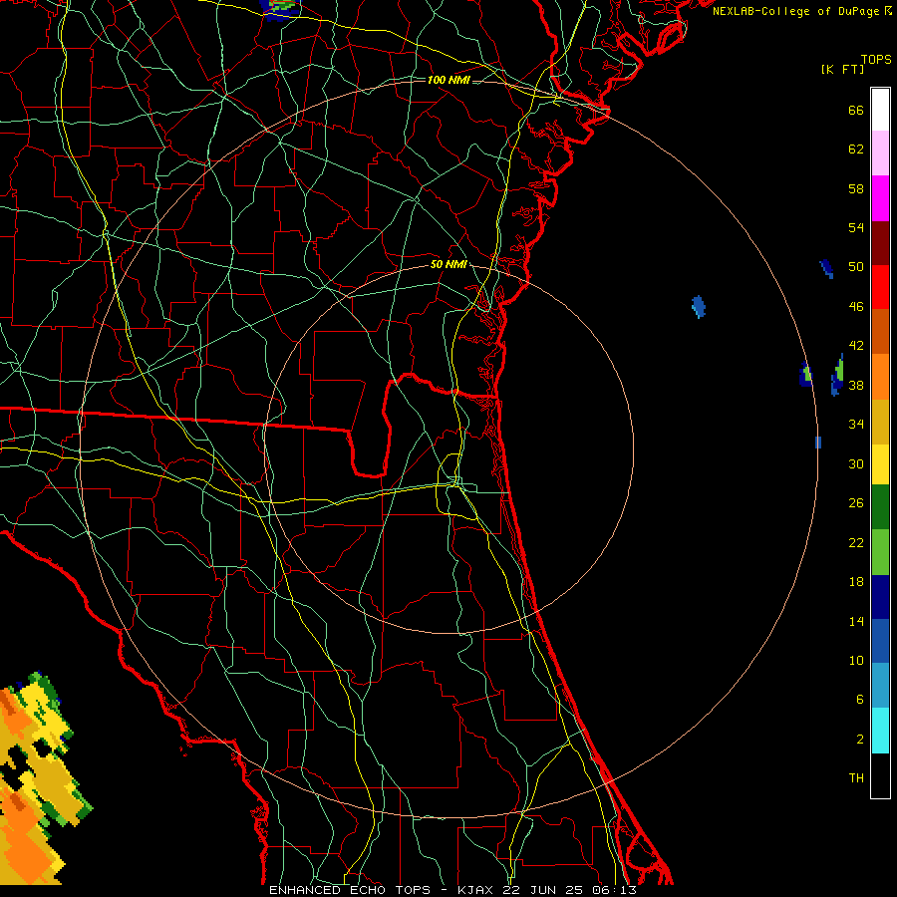Viewport: 897px width, 897px height.
Task: Click the '54' scale label
Action: pyautogui.click(x=856, y=227)
